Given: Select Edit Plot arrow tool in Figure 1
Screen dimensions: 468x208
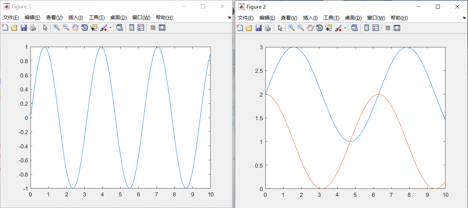Looking at the screenshot, I should 45,28.
